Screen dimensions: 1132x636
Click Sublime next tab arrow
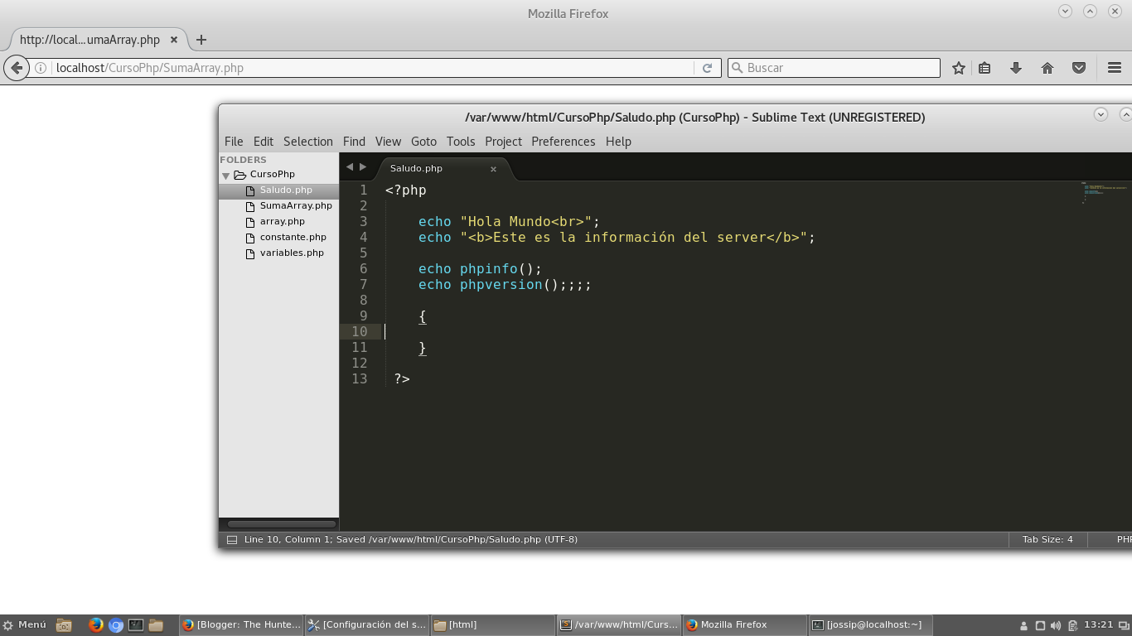click(363, 167)
